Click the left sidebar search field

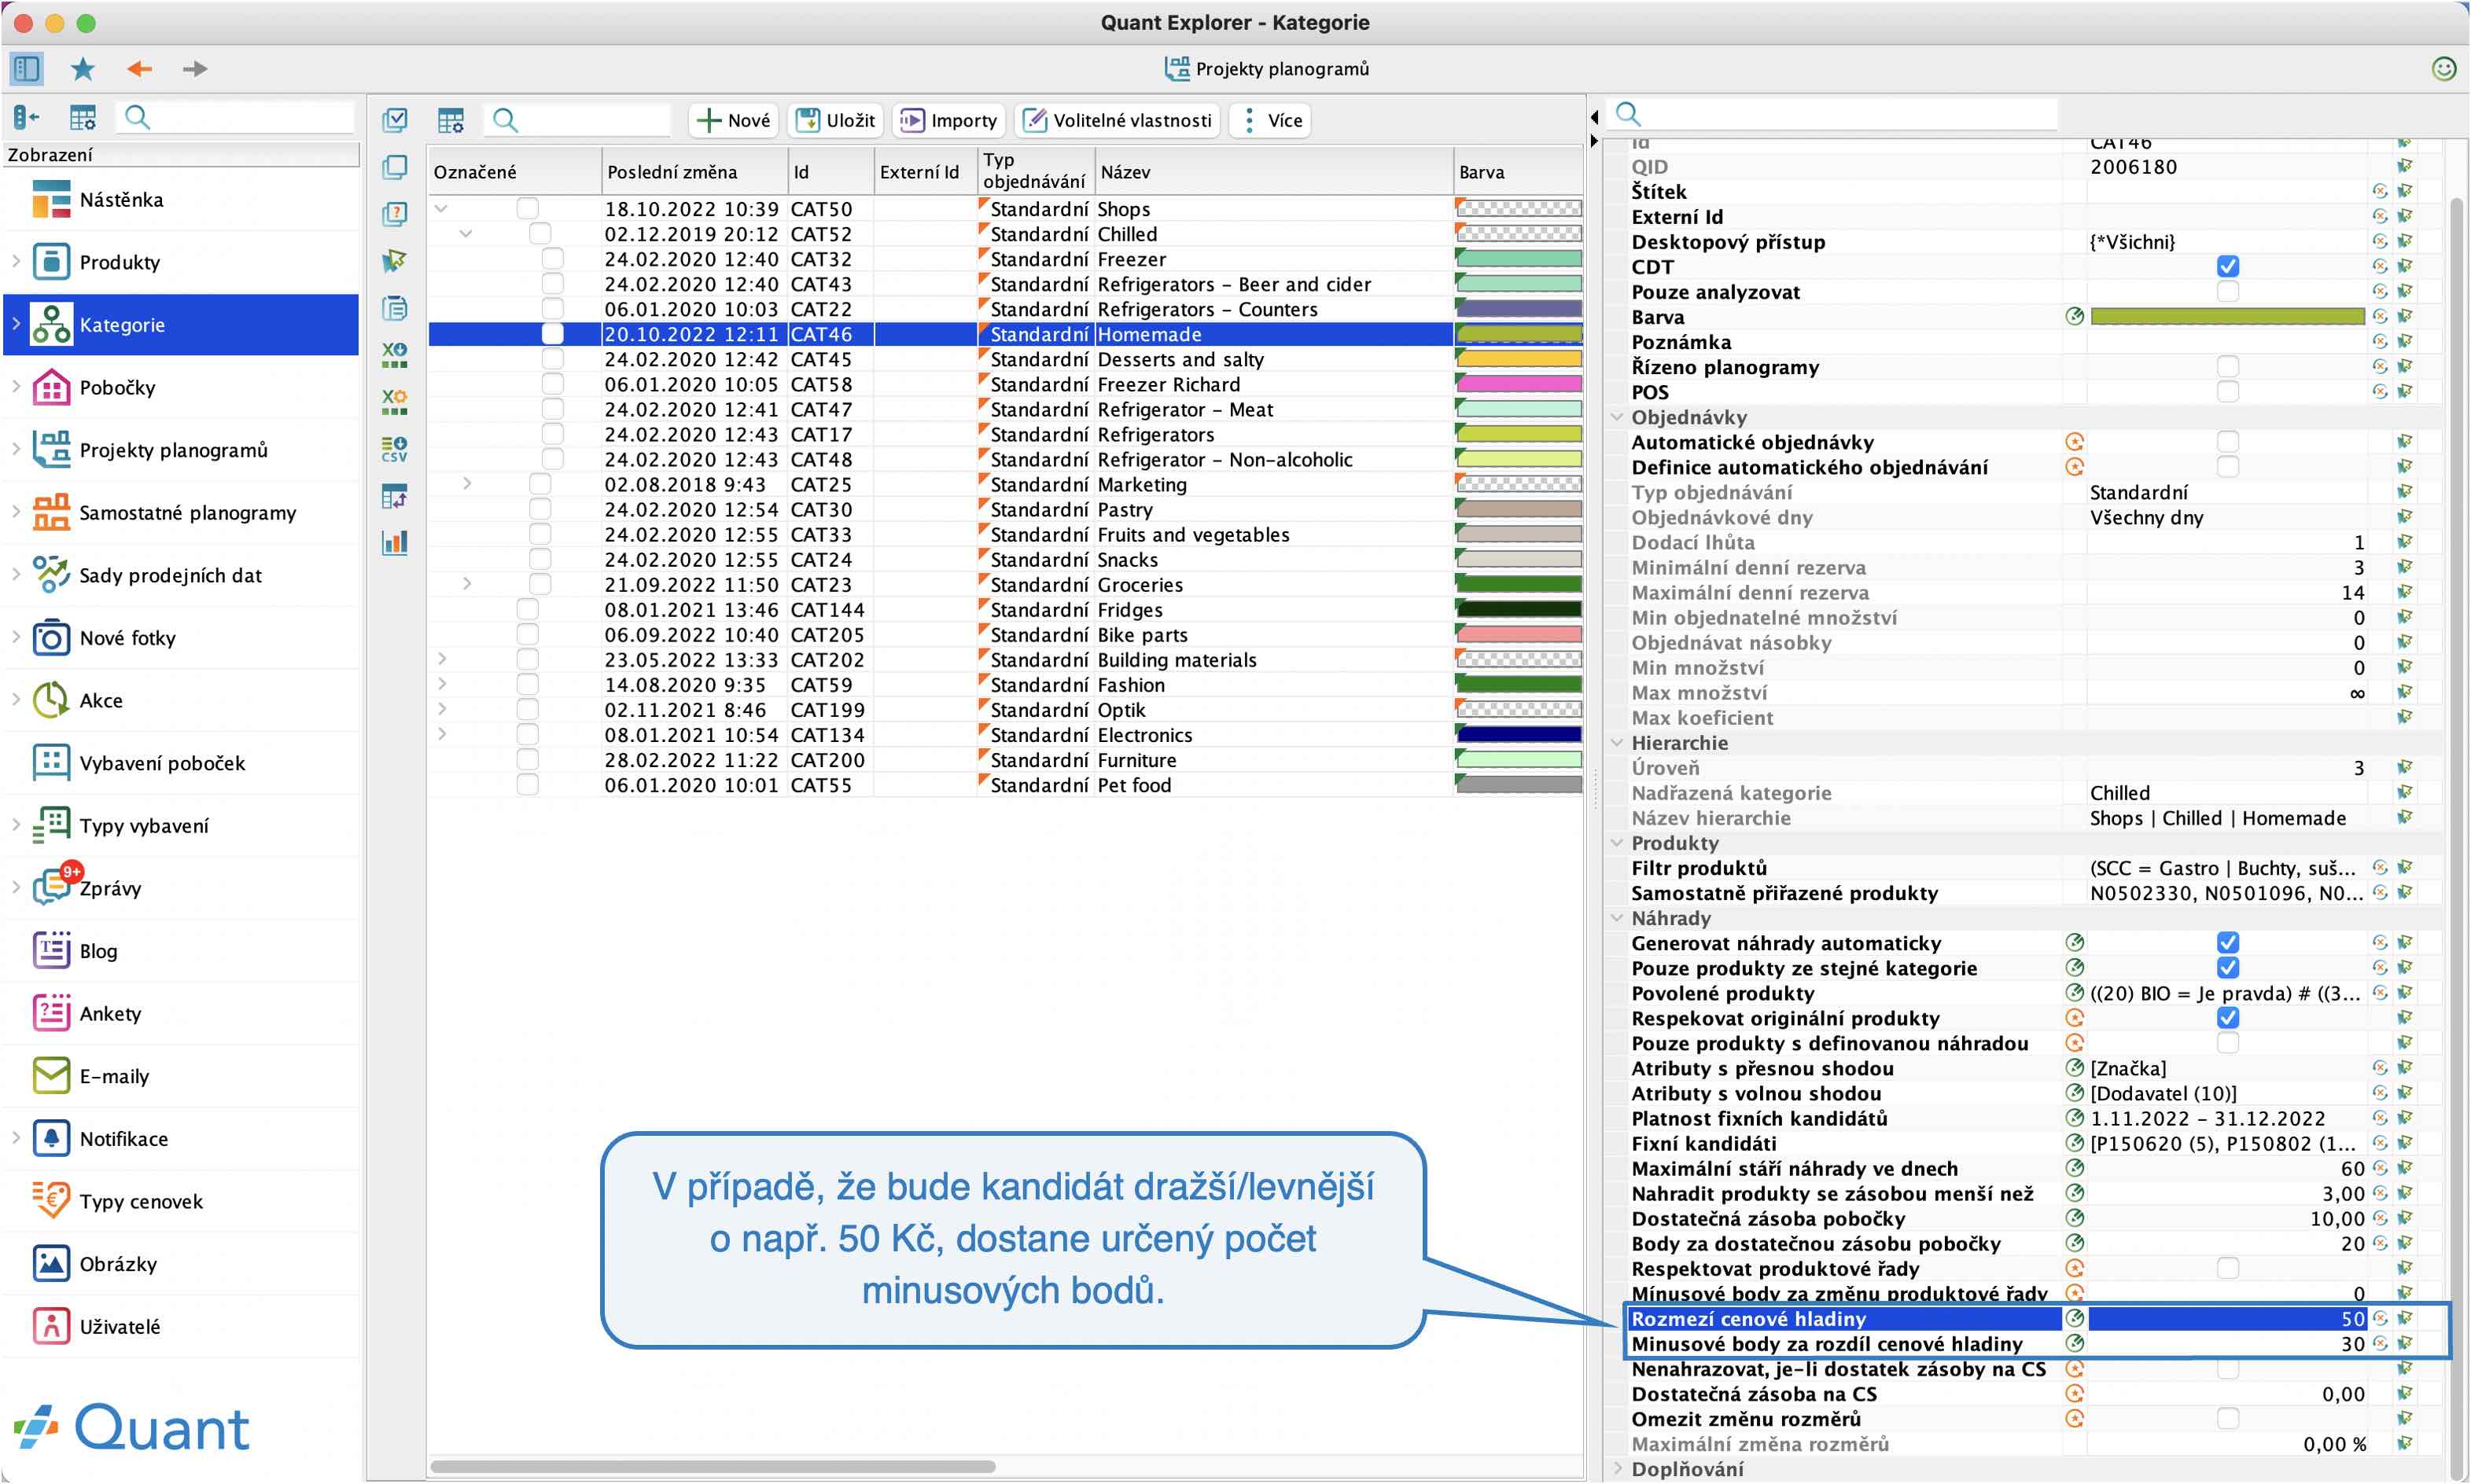(235, 118)
